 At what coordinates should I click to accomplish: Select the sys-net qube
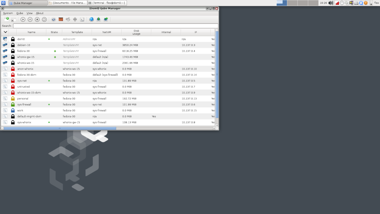pos(108,81)
